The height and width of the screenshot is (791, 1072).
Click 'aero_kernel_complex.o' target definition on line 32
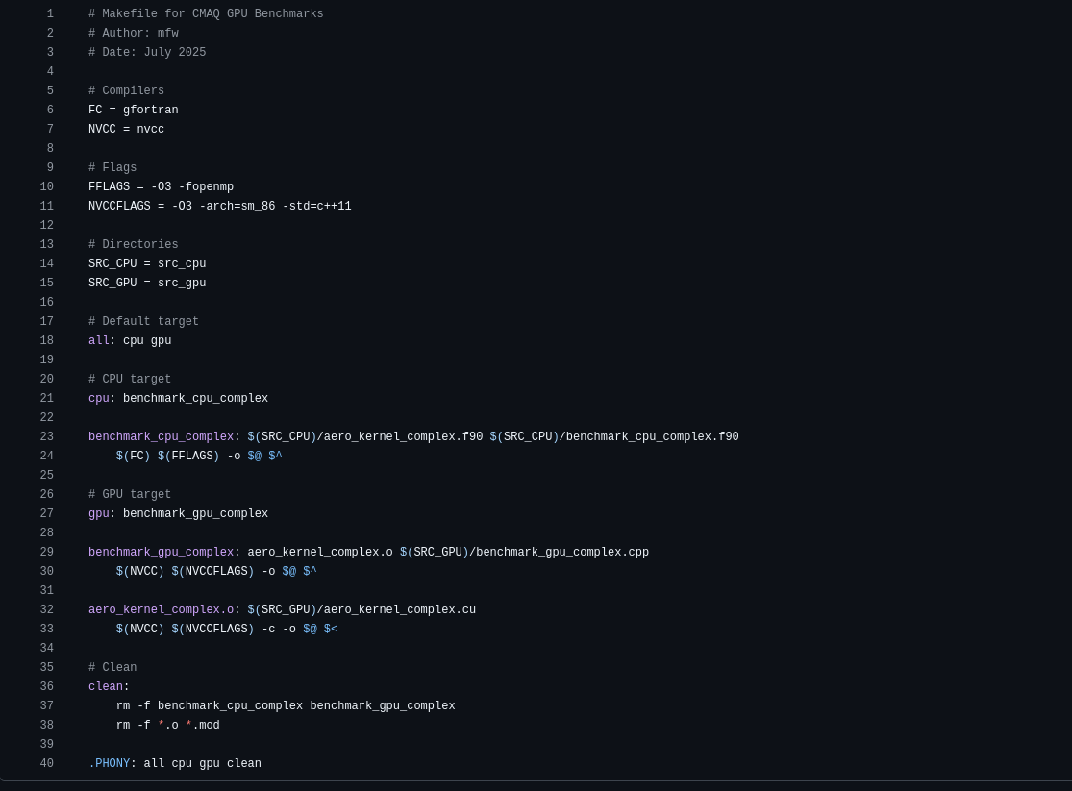tap(161, 610)
